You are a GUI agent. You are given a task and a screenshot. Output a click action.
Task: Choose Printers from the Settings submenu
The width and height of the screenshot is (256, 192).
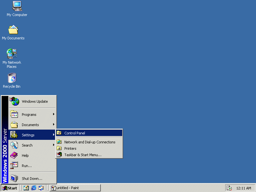point(89,148)
